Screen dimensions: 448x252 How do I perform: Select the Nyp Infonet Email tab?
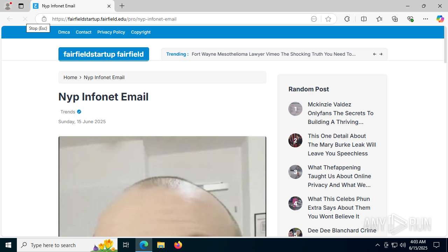[72, 6]
